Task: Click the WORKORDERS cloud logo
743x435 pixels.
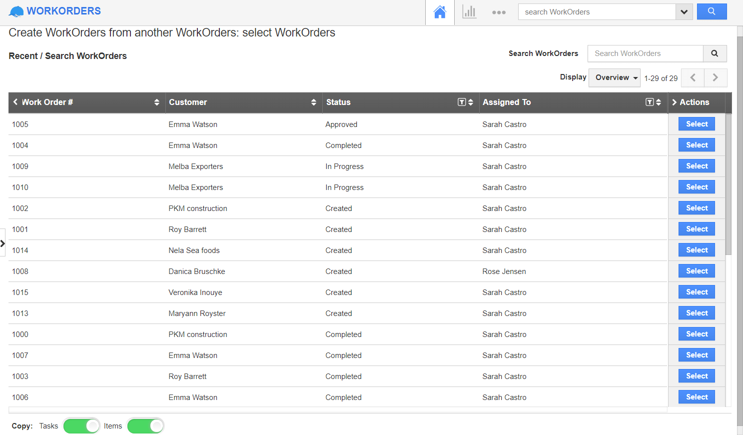Action: (16, 10)
